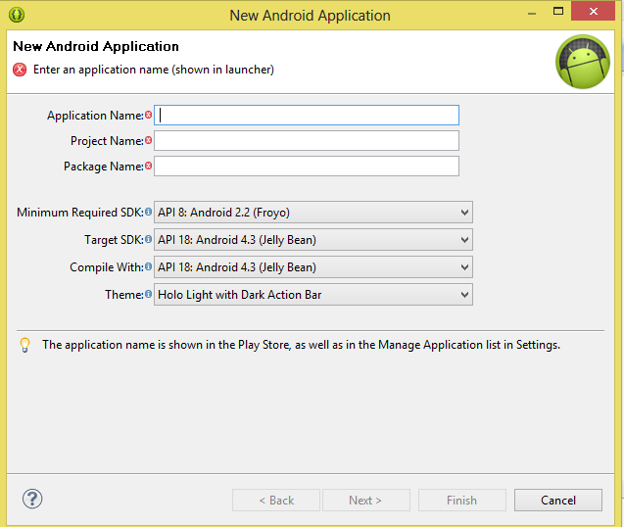The width and height of the screenshot is (624, 527).
Task: Click the Eclipse icon in the title bar
Action: (x=17, y=15)
